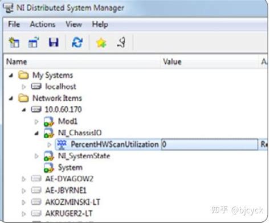This screenshot has height=223, width=270.
Task: Click the first toolbar icon with green star
Action: tap(14, 42)
